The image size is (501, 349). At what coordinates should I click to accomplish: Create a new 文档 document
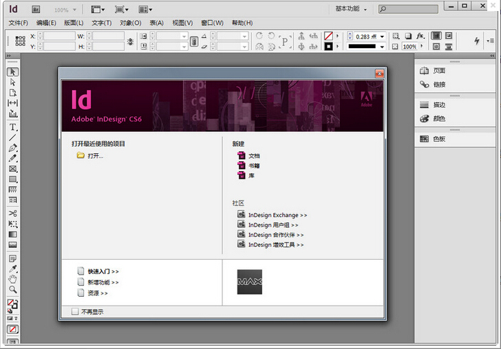pos(255,156)
